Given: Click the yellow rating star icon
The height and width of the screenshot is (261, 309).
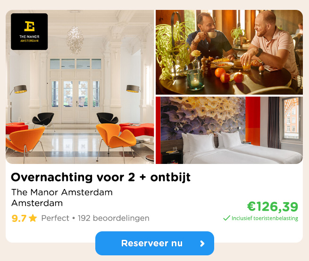Looking at the screenshot, I should tap(33, 218).
